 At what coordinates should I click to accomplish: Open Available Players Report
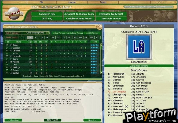coord(79,19)
